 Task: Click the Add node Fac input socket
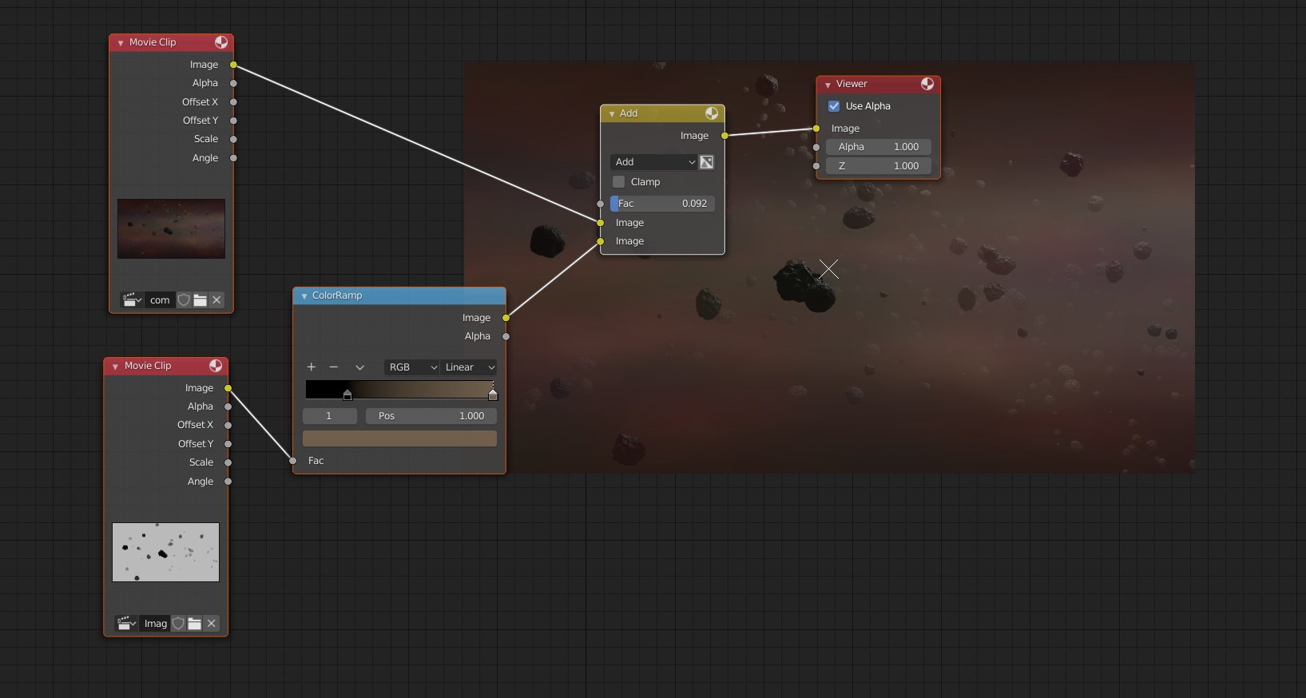(601, 204)
